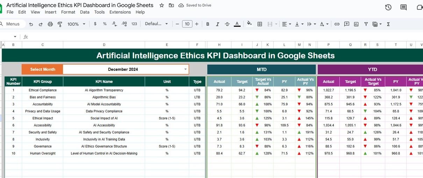
Task: Star this document
Action: point(162,5)
